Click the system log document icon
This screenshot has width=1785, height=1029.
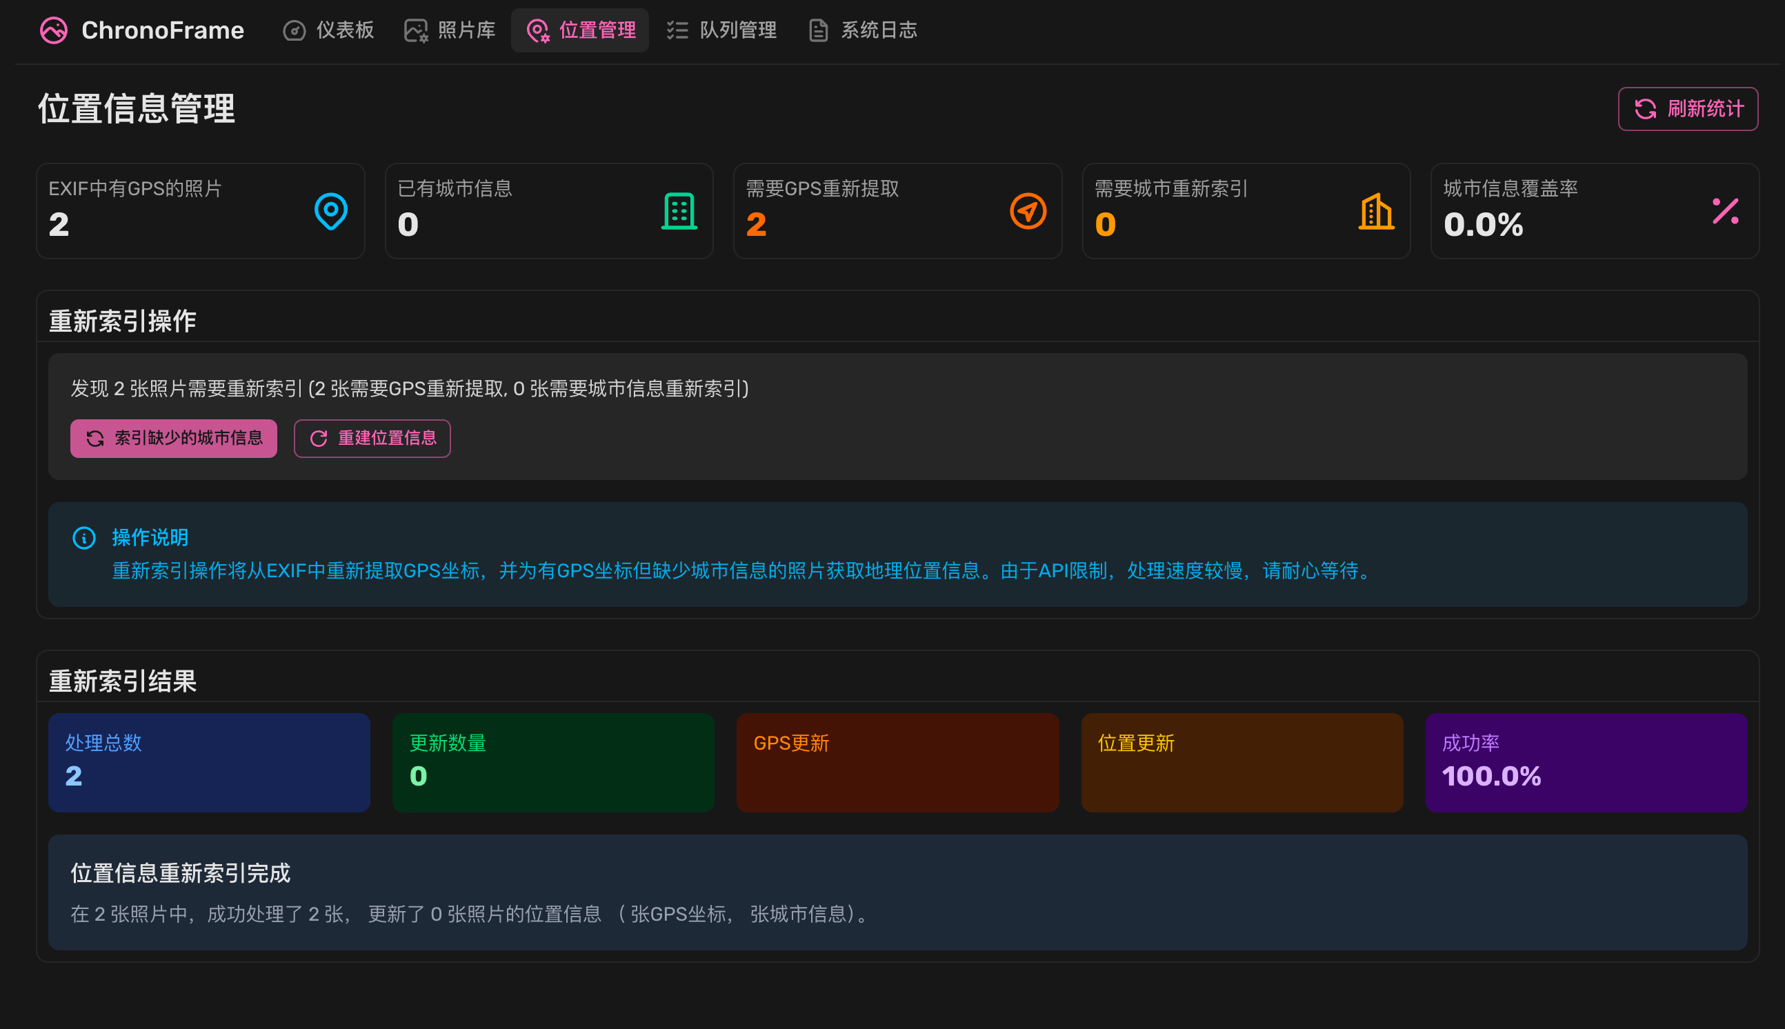(x=817, y=30)
